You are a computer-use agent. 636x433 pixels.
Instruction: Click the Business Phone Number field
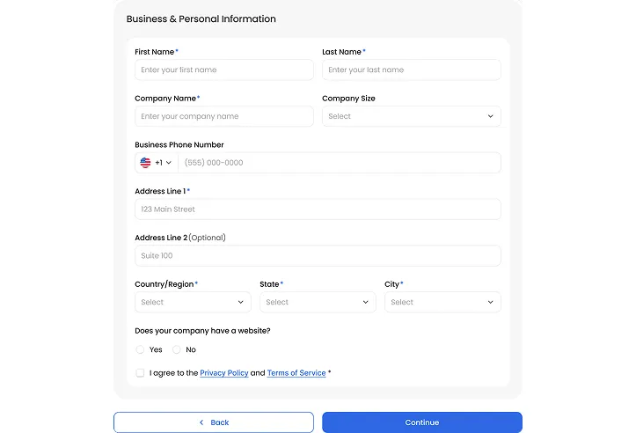pos(340,163)
